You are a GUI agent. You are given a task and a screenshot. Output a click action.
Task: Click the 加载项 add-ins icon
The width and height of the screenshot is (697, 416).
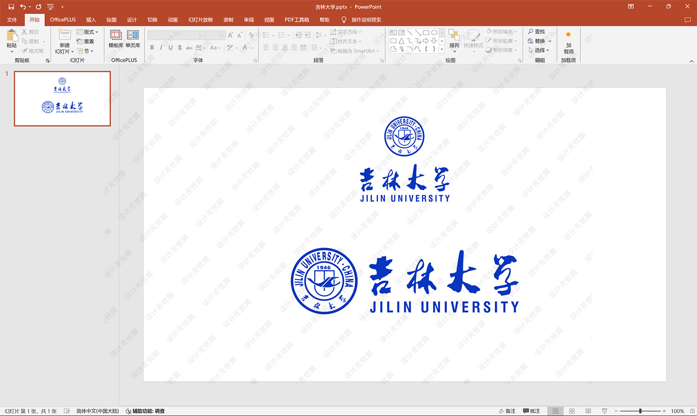(568, 35)
